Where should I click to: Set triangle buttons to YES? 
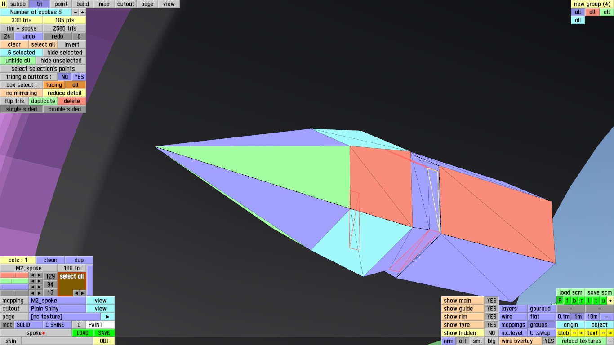point(79,77)
